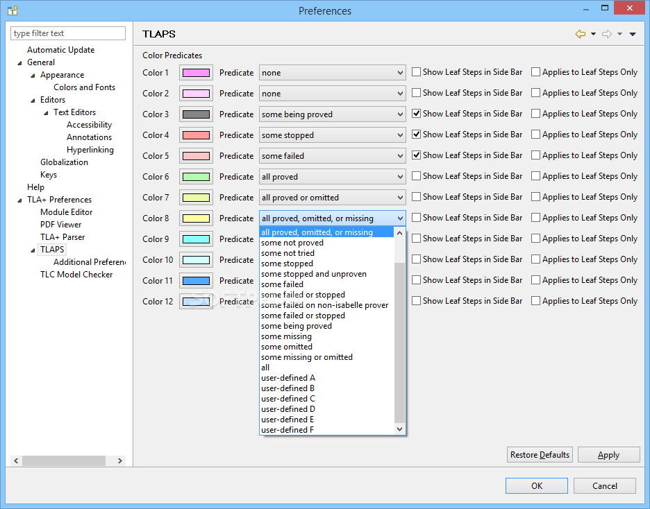Uncheck Show Leaf Steps for Color 3
The height and width of the screenshot is (509, 650).
pyautogui.click(x=416, y=114)
